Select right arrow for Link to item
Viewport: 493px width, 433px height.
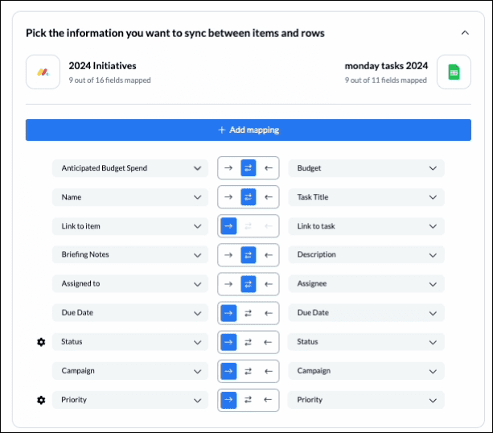click(228, 226)
